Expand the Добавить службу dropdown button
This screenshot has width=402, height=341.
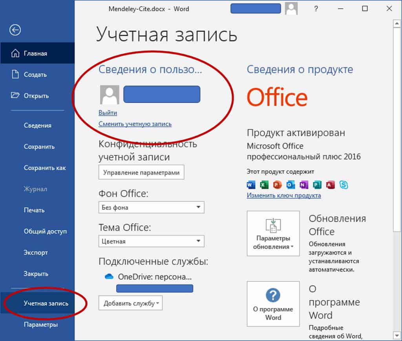point(130,303)
